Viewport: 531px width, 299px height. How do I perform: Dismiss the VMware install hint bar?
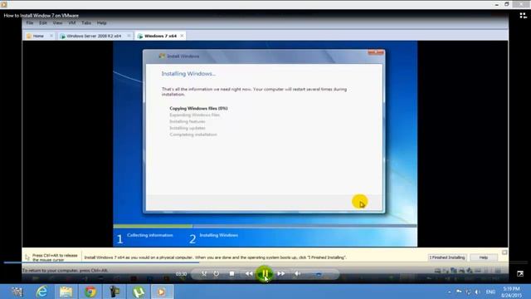(504, 252)
